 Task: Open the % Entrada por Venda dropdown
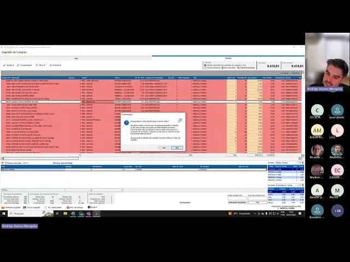point(286,186)
